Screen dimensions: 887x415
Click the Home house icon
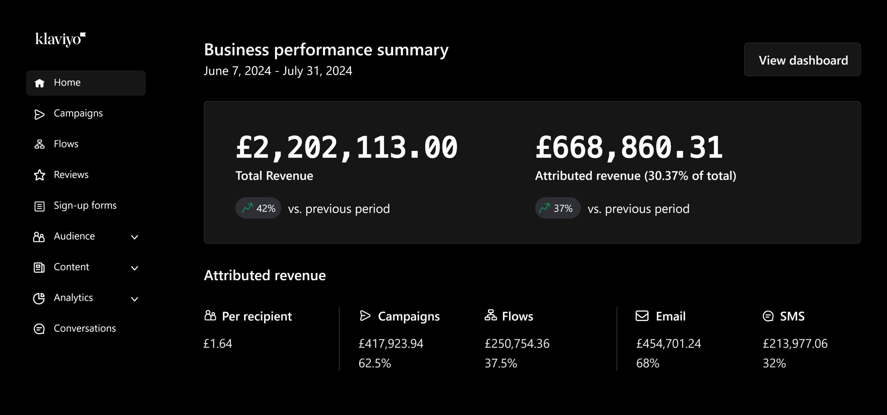tap(39, 83)
